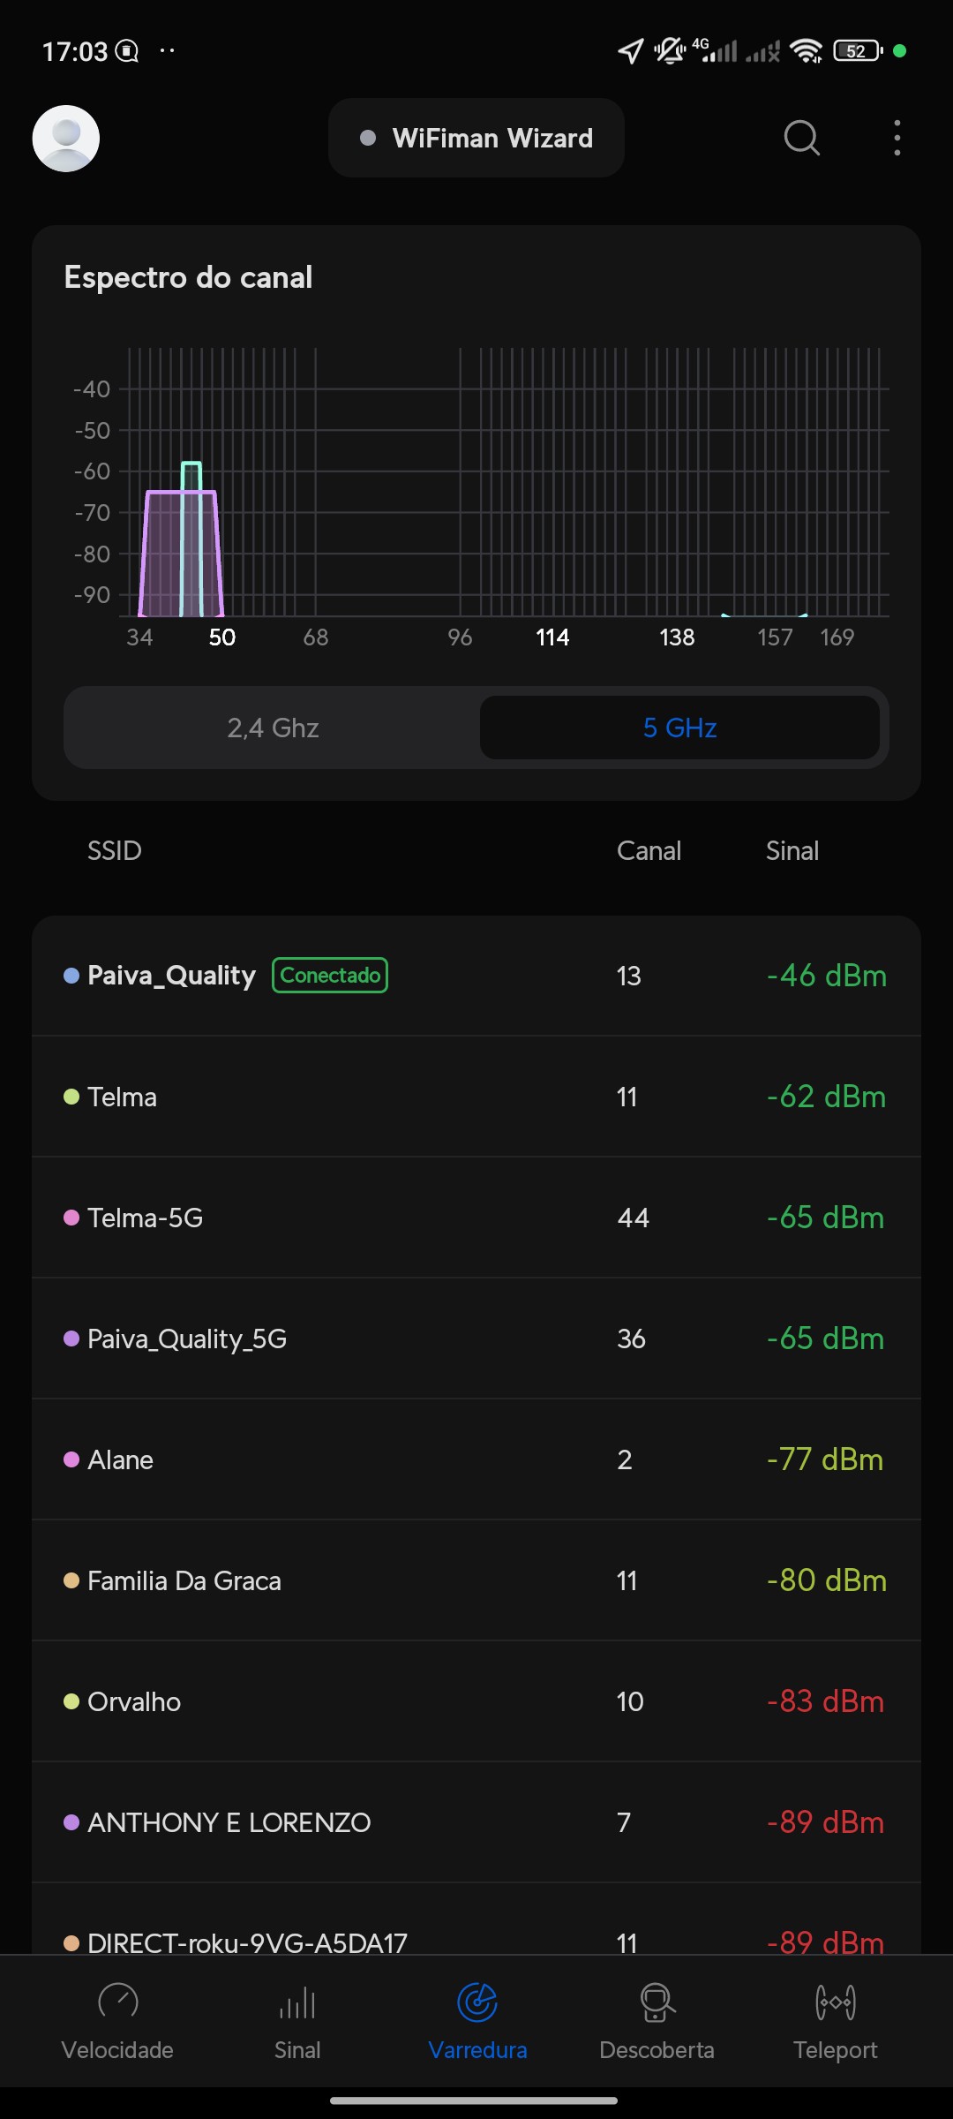Open the Sinal signal bars tab
This screenshot has width=953, height=2119.
click(x=297, y=2018)
